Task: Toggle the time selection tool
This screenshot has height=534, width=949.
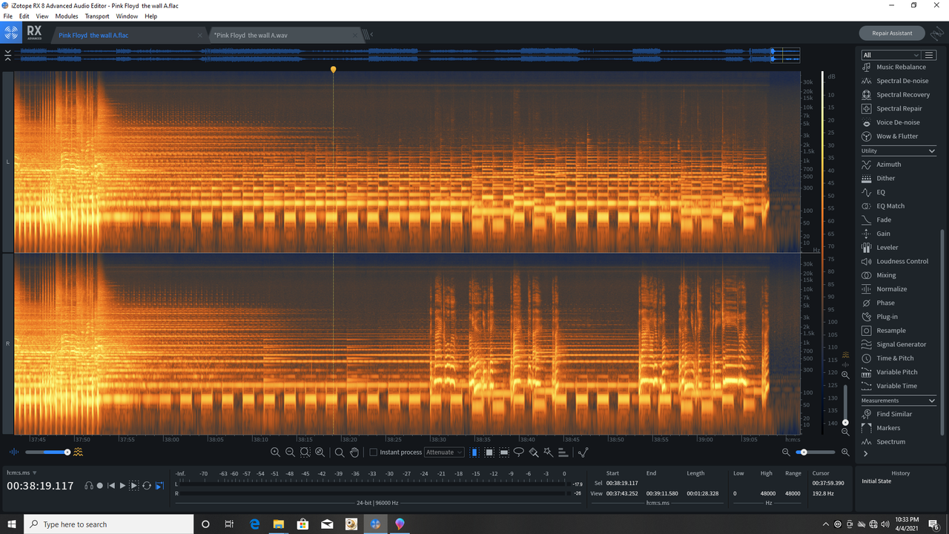Action: point(474,452)
